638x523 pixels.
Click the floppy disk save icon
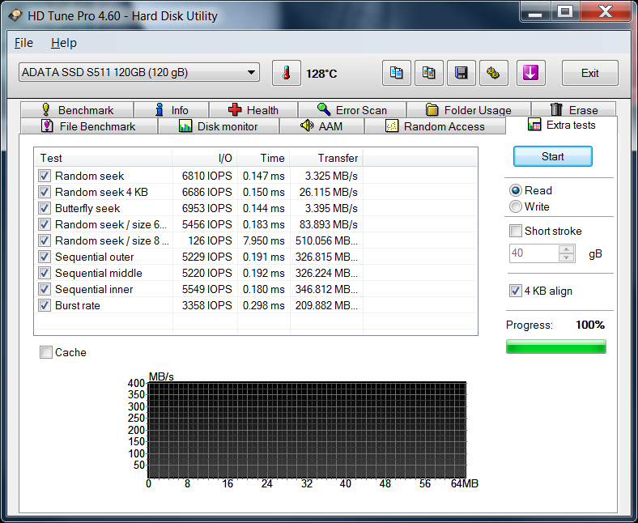click(461, 73)
